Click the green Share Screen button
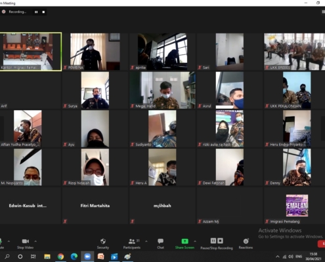The height and width of the screenshot is (262, 325). [184, 244]
